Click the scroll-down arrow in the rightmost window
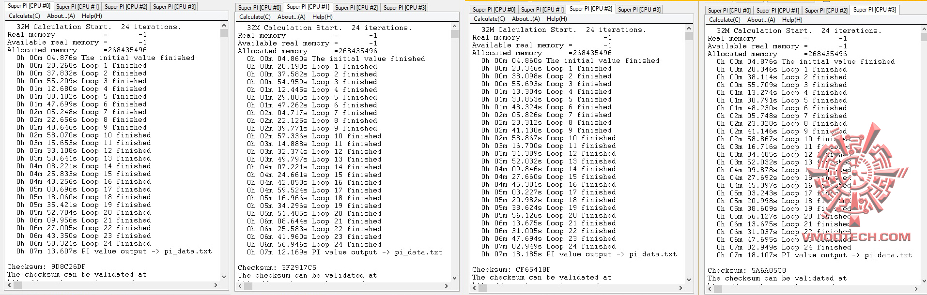The image size is (927, 295). (924, 281)
